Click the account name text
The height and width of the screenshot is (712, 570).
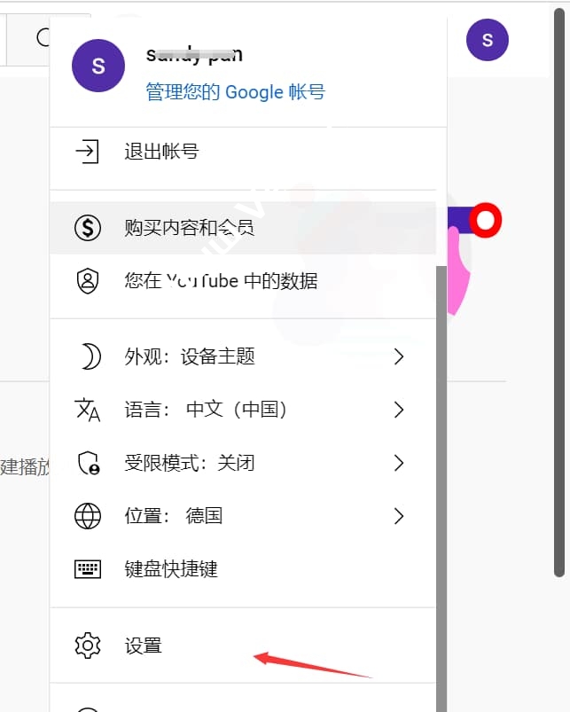194,55
